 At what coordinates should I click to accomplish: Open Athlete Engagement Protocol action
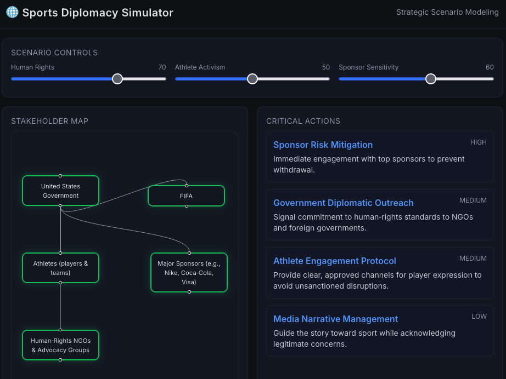pyautogui.click(x=380, y=273)
